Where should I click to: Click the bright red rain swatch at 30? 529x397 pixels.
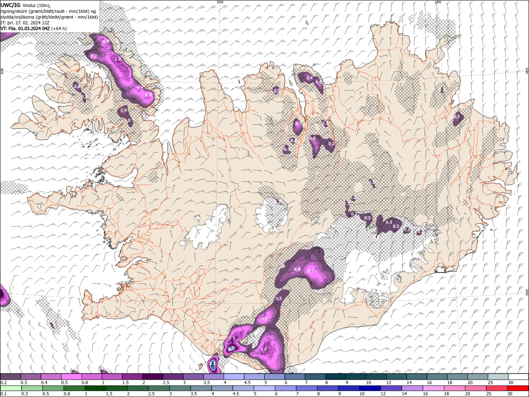pos(518,388)
